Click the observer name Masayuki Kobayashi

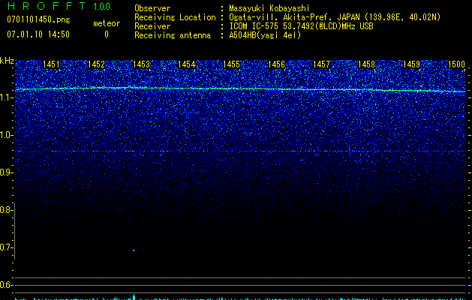coord(269,8)
